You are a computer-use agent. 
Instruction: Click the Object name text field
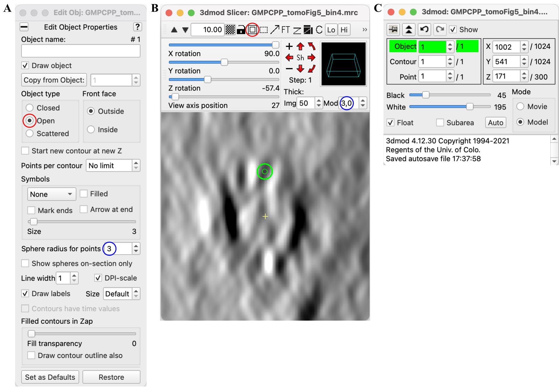pos(81,51)
